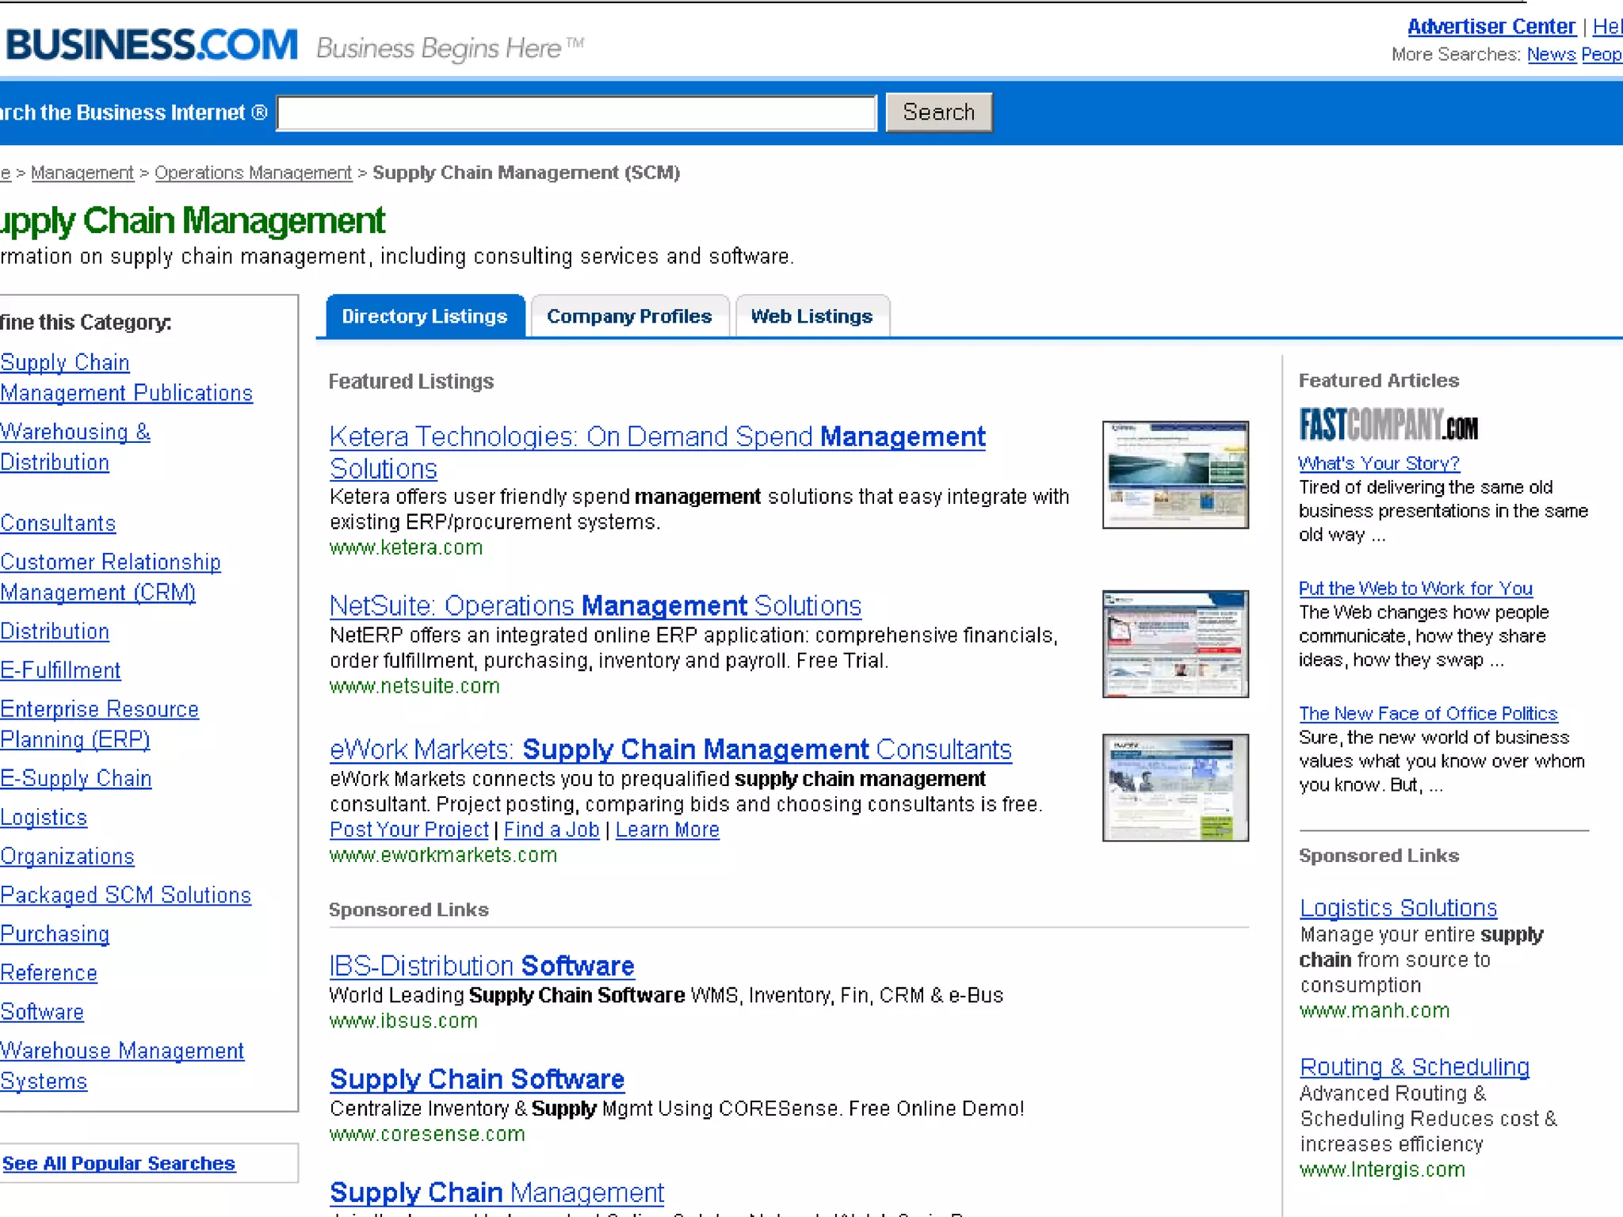Click the www.ketera.com URL text
This screenshot has width=1623, height=1217.
click(x=406, y=547)
